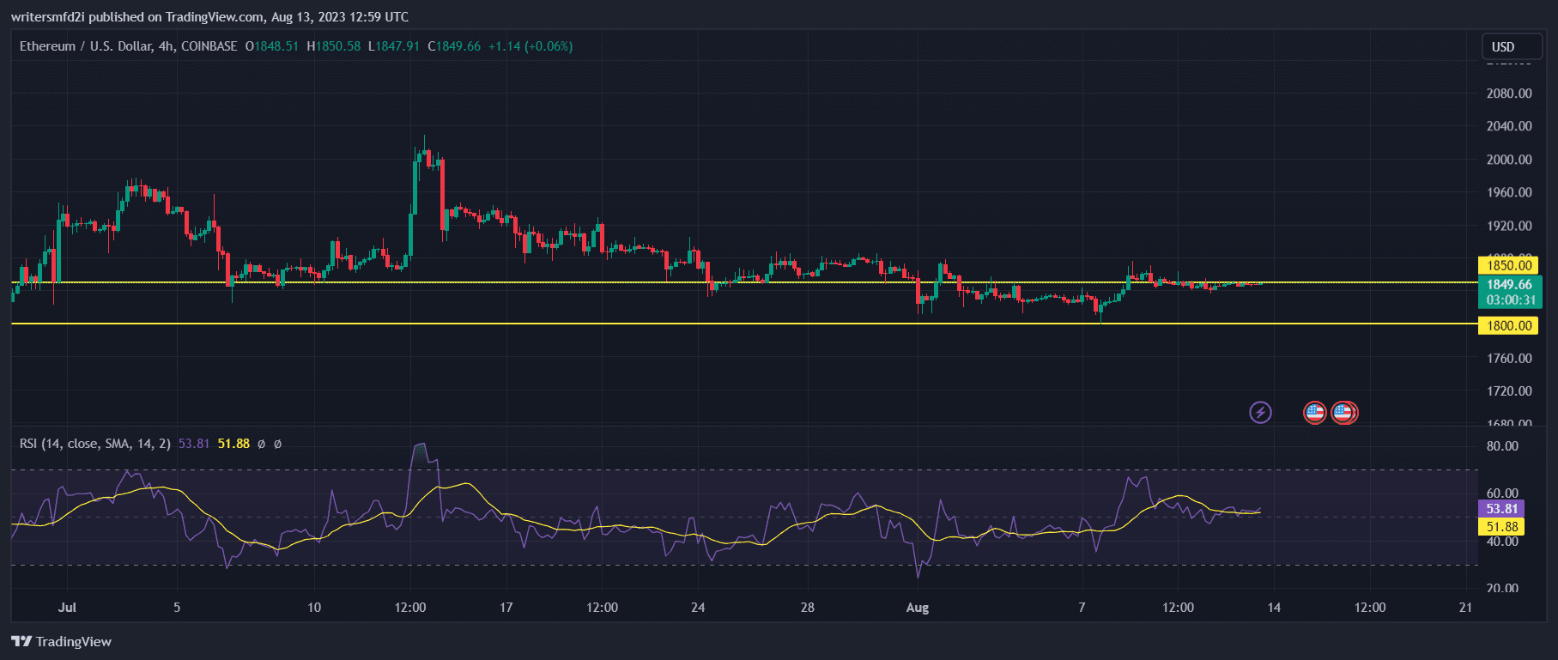Click the Aug label on time axis
1558x660 pixels.
[x=918, y=608]
